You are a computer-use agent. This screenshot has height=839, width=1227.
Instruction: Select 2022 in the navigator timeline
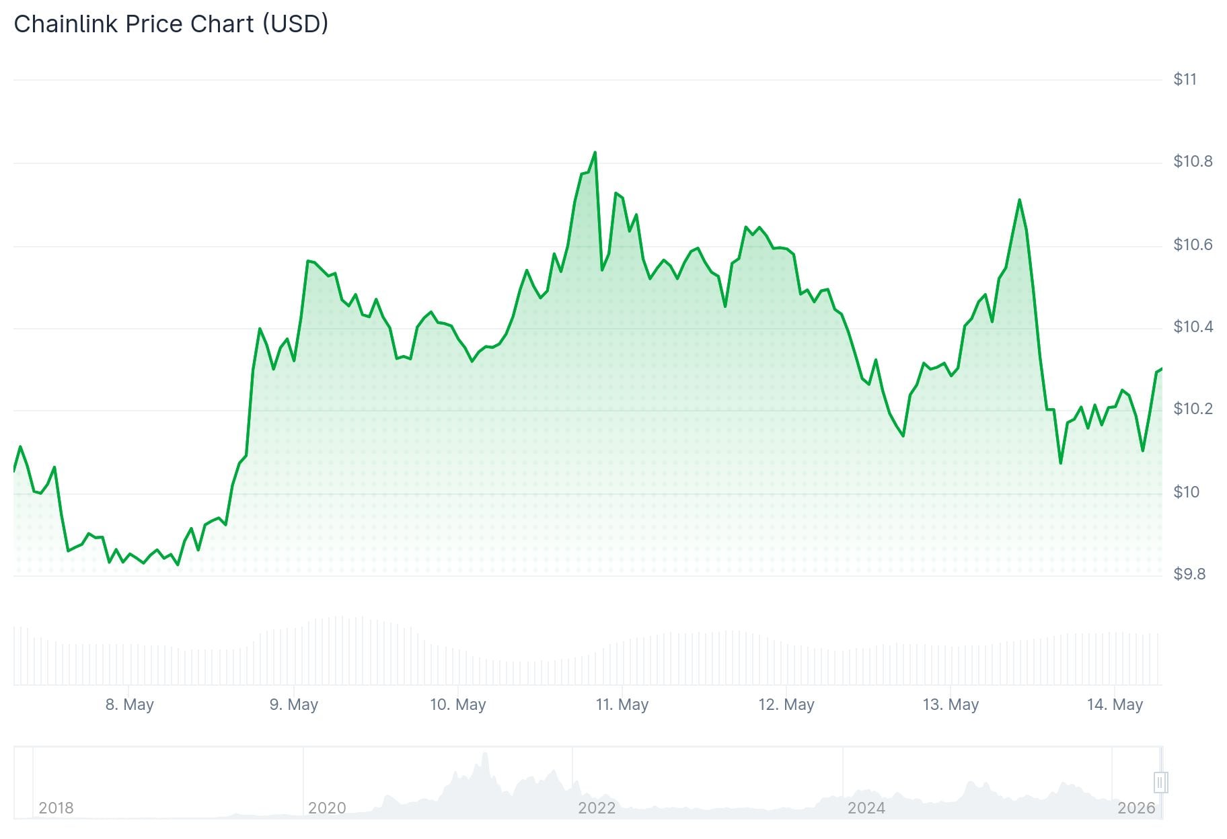[x=597, y=808]
